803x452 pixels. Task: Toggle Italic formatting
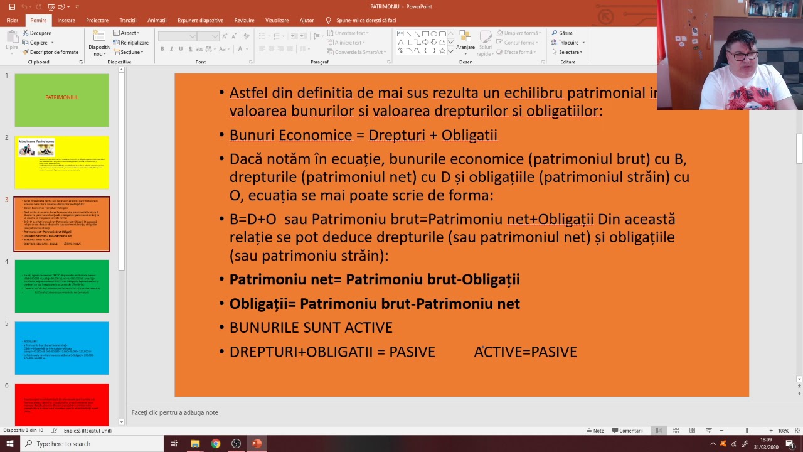172,49
